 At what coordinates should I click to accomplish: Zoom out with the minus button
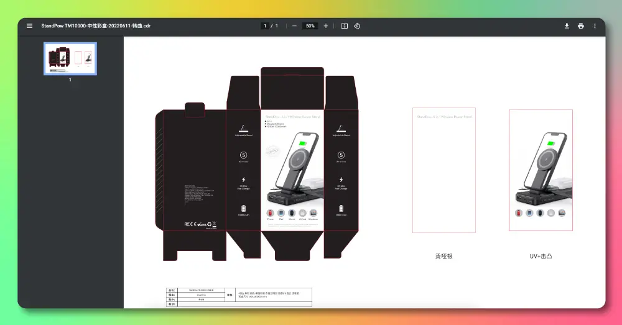pyautogui.click(x=294, y=25)
